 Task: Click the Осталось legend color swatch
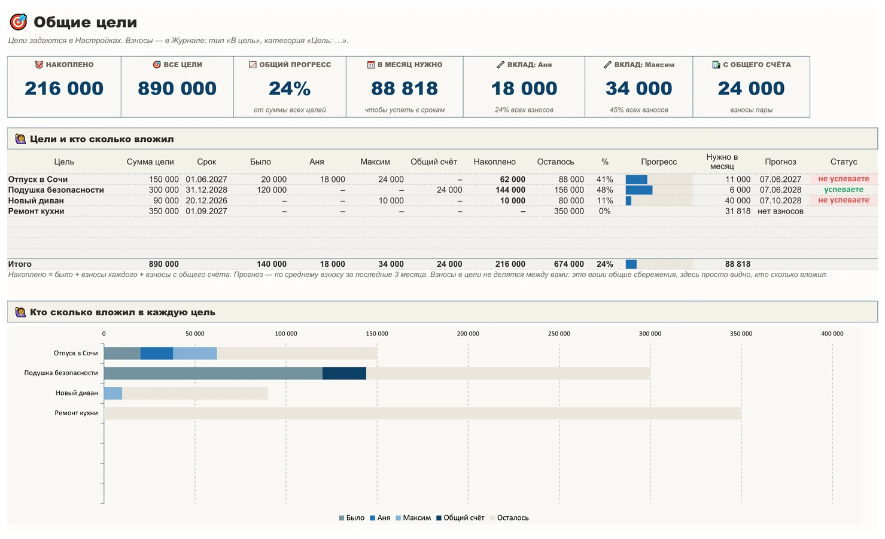[x=492, y=518]
